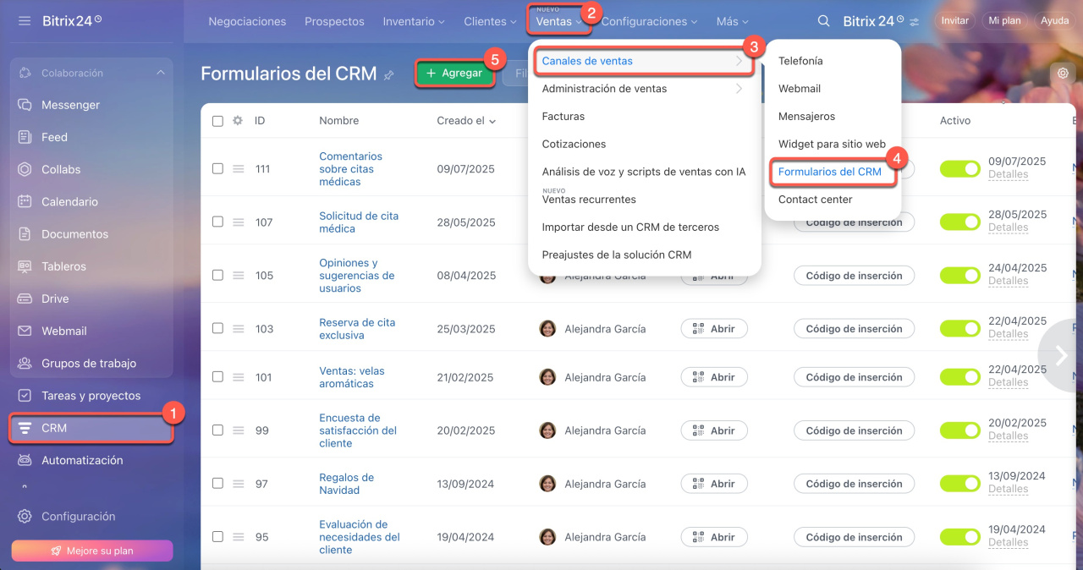Screen dimensions: 1083x570
Task: Open Drive in the sidebar
Action: [55, 299]
